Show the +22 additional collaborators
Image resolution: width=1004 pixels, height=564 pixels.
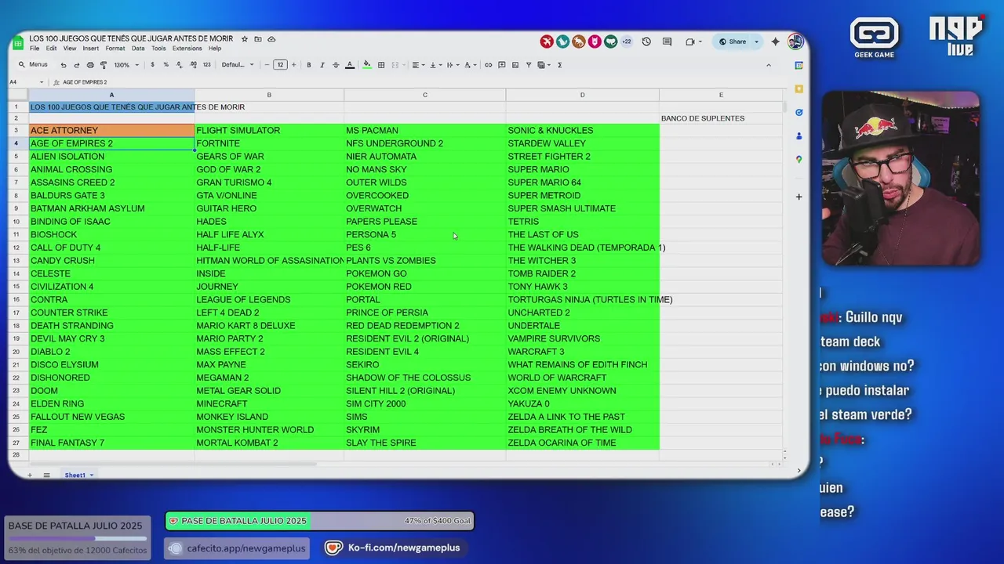626,42
